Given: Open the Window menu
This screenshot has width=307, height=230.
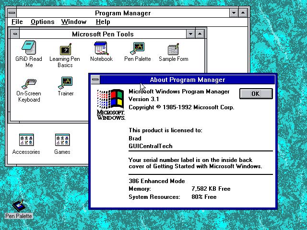Looking at the screenshot, I should (x=73, y=22).
